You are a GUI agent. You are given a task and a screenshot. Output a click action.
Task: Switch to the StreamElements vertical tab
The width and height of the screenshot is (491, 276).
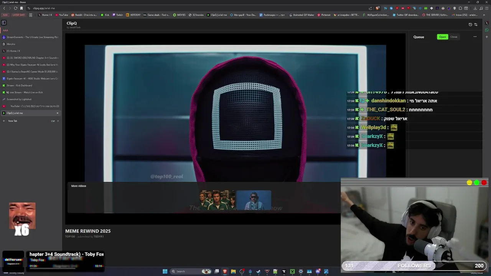click(x=31, y=37)
